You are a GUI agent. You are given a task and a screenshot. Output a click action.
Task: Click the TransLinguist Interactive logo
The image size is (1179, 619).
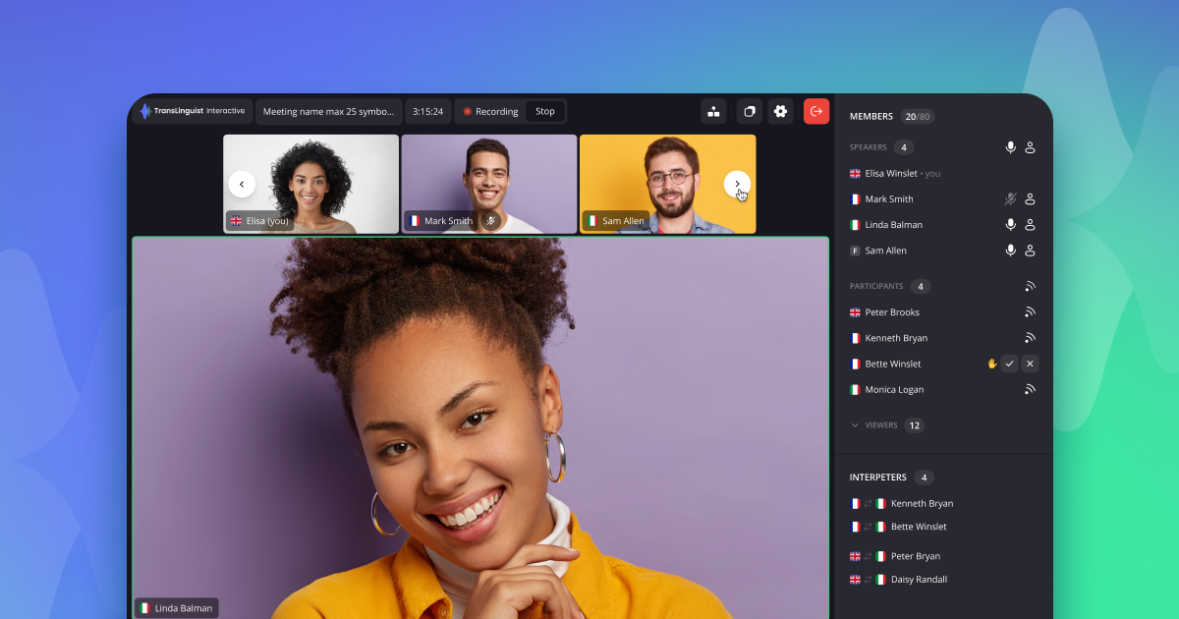coord(192,111)
